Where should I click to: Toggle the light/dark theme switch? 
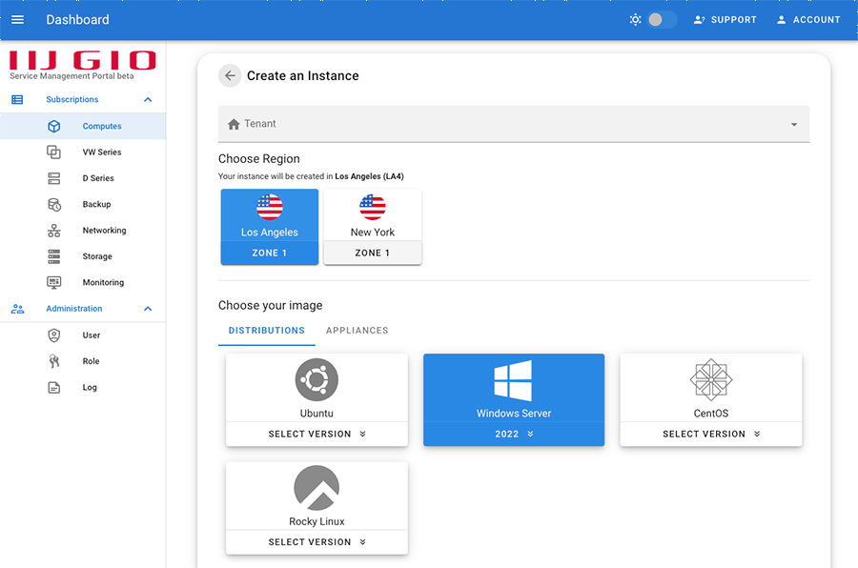point(661,20)
